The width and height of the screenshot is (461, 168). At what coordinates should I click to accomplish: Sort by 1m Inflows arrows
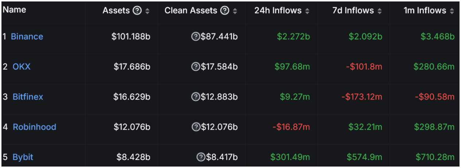pyautogui.click(x=452, y=11)
